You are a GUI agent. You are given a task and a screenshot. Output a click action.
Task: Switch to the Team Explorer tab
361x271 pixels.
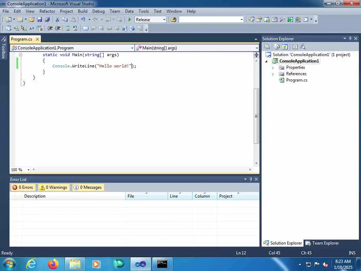point(322,243)
